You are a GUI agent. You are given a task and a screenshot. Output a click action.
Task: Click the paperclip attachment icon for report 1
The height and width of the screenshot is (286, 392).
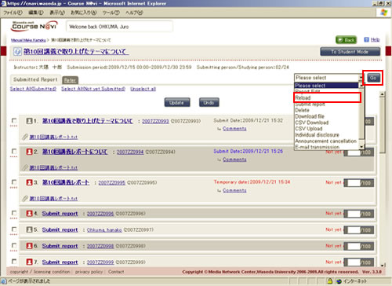point(25,137)
